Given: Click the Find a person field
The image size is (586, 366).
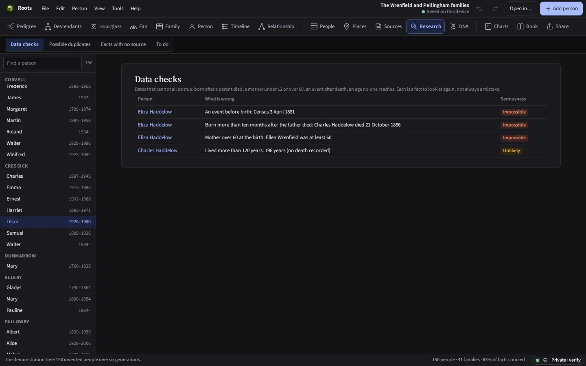Looking at the screenshot, I should [42, 63].
